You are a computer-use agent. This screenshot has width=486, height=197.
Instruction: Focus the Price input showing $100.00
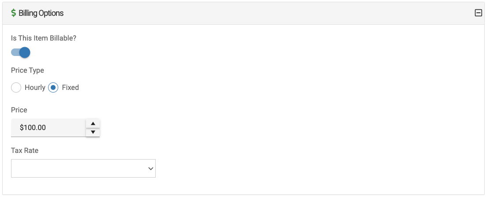point(49,128)
